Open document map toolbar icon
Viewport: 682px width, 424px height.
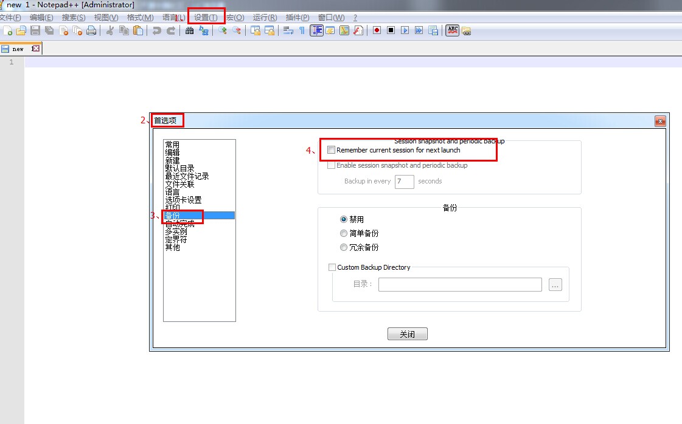pyautogui.click(x=344, y=30)
